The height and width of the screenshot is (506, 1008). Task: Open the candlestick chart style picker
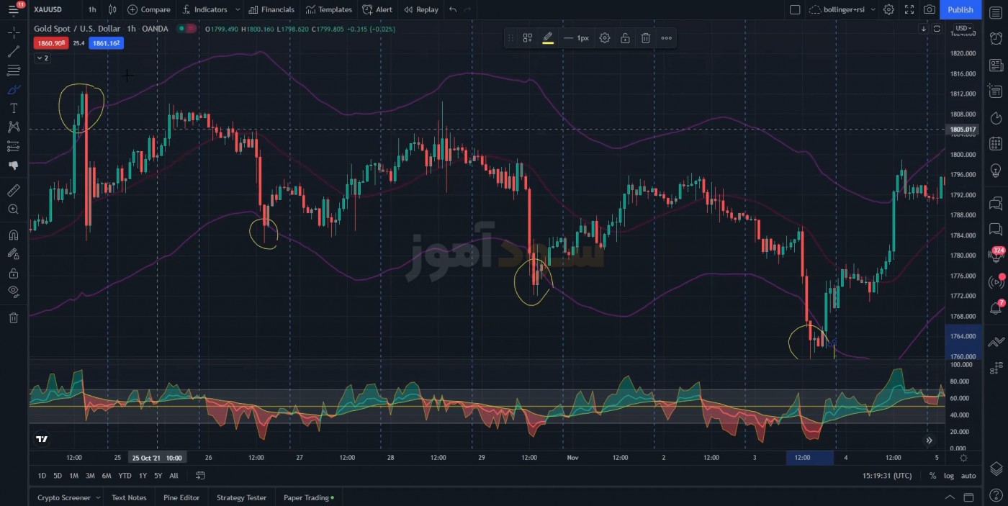pyautogui.click(x=112, y=9)
